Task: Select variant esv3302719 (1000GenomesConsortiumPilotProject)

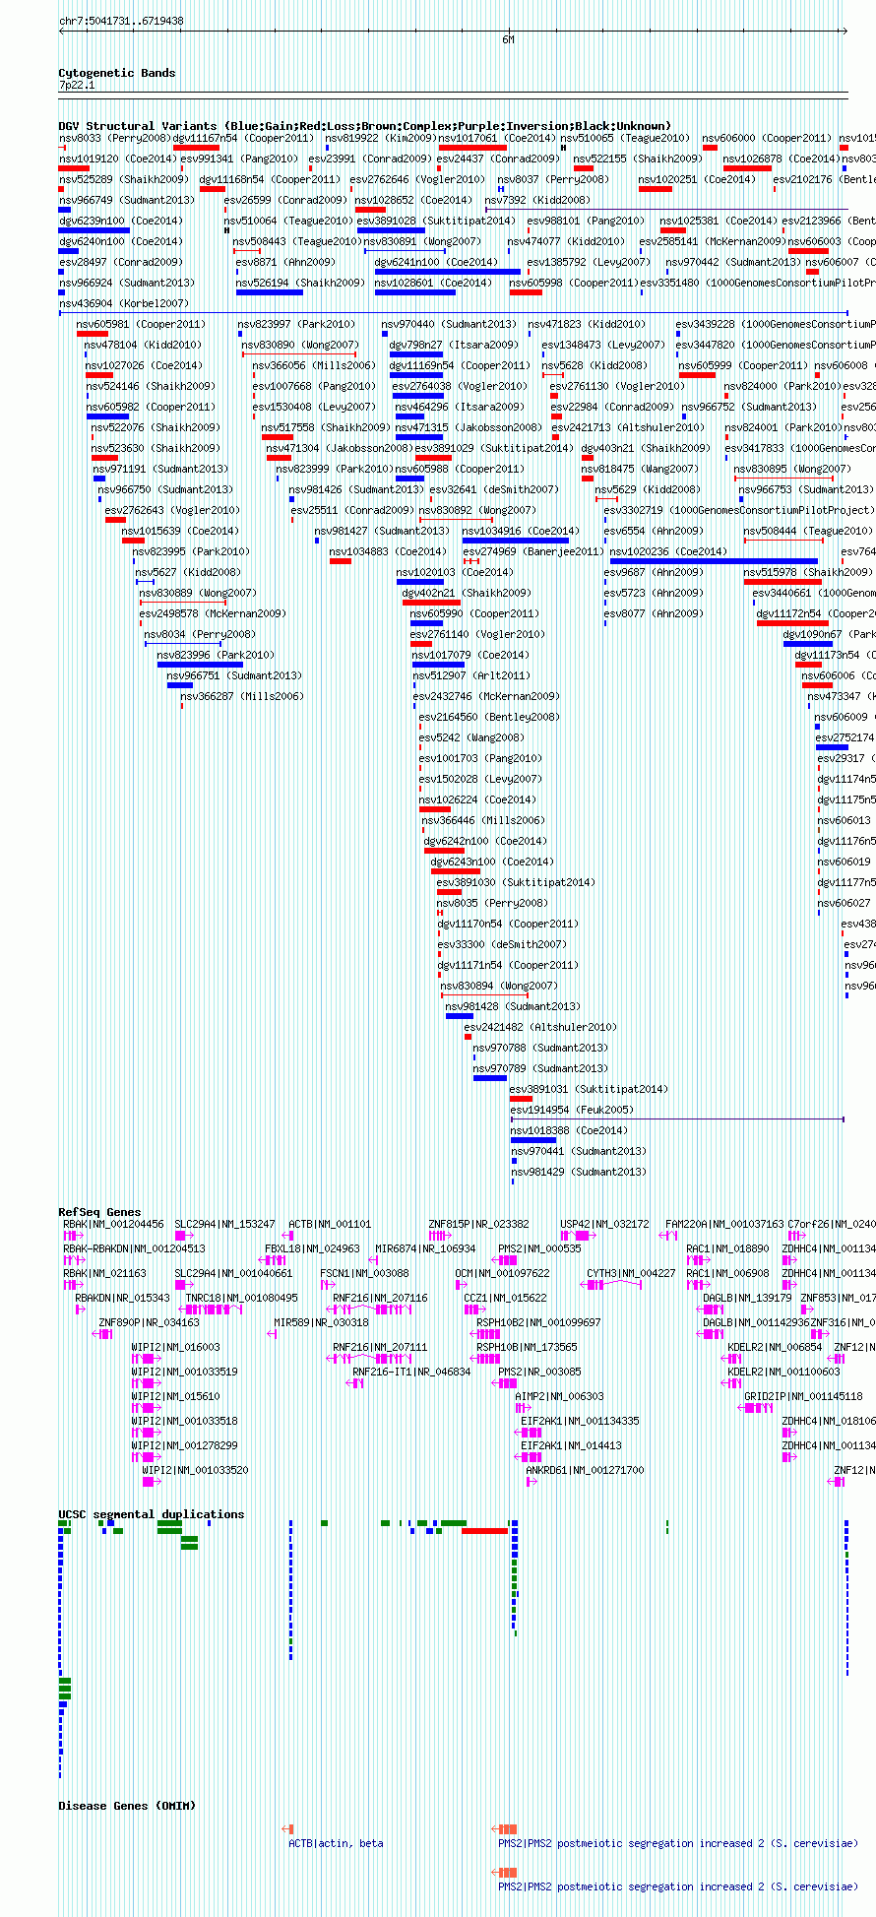Action: [x=739, y=510]
